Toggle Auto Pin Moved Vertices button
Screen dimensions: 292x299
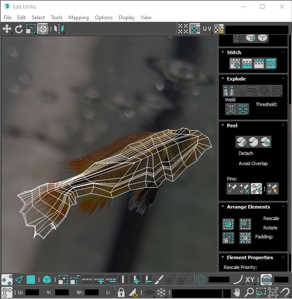256,189
